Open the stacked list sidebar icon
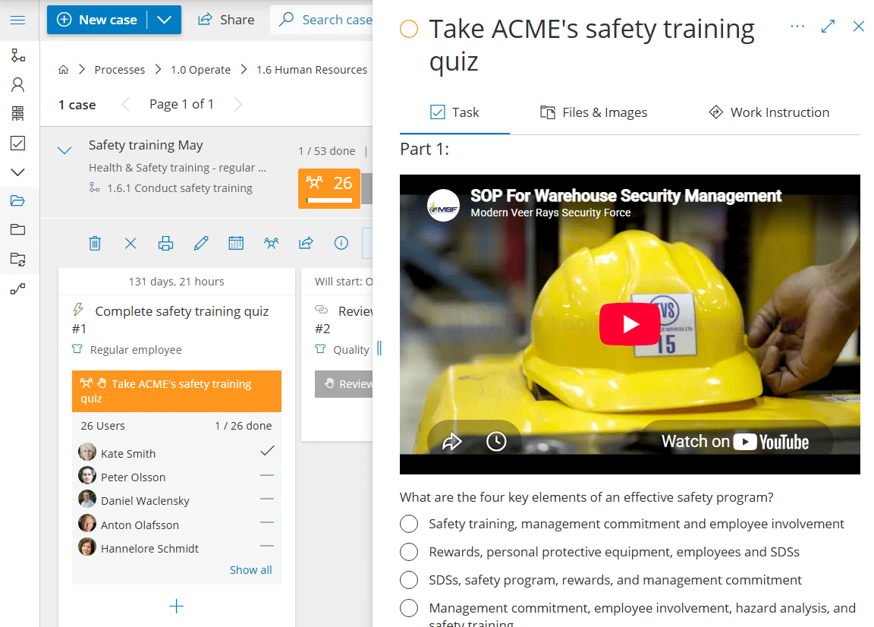The width and height of the screenshot is (874, 627). 18,114
